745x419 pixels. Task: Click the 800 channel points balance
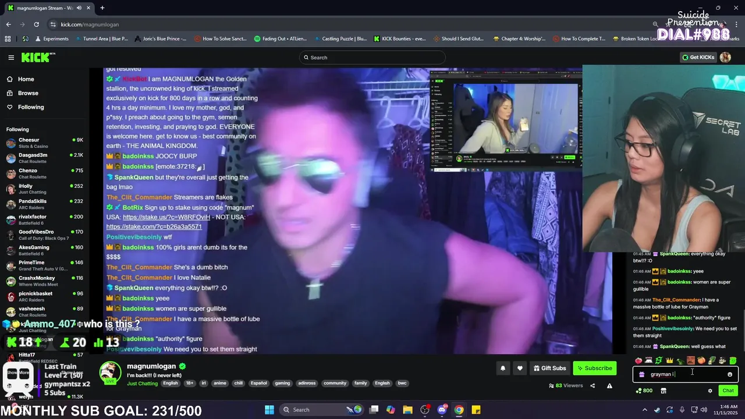pyautogui.click(x=644, y=391)
